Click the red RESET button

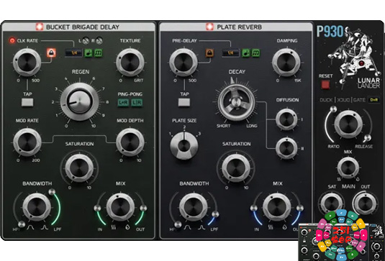point(325,85)
